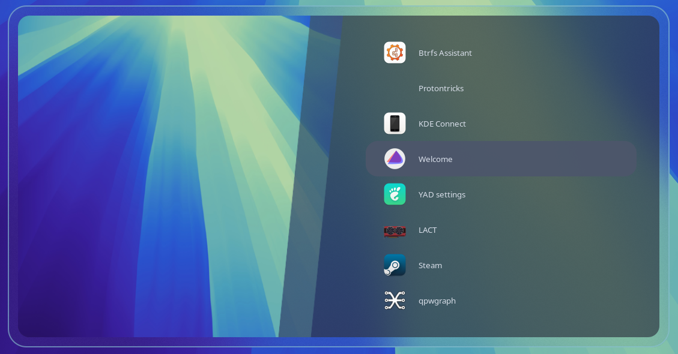Click the qpwgraph patchbay icon

click(395, 301)
